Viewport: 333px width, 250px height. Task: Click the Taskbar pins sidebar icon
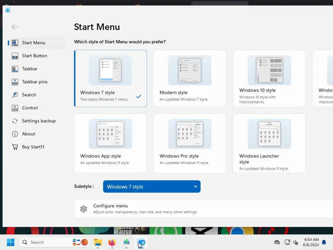point(15,82)
